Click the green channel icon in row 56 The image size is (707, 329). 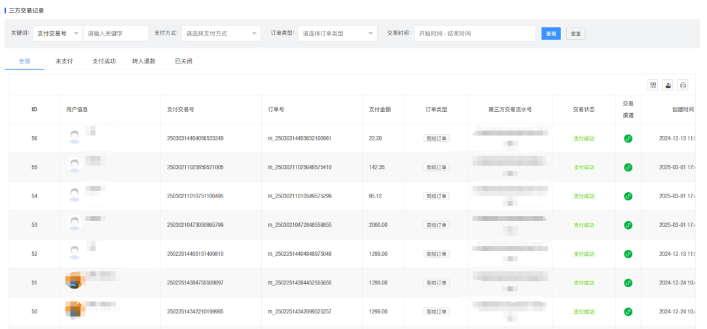click(x=628, y=139)
